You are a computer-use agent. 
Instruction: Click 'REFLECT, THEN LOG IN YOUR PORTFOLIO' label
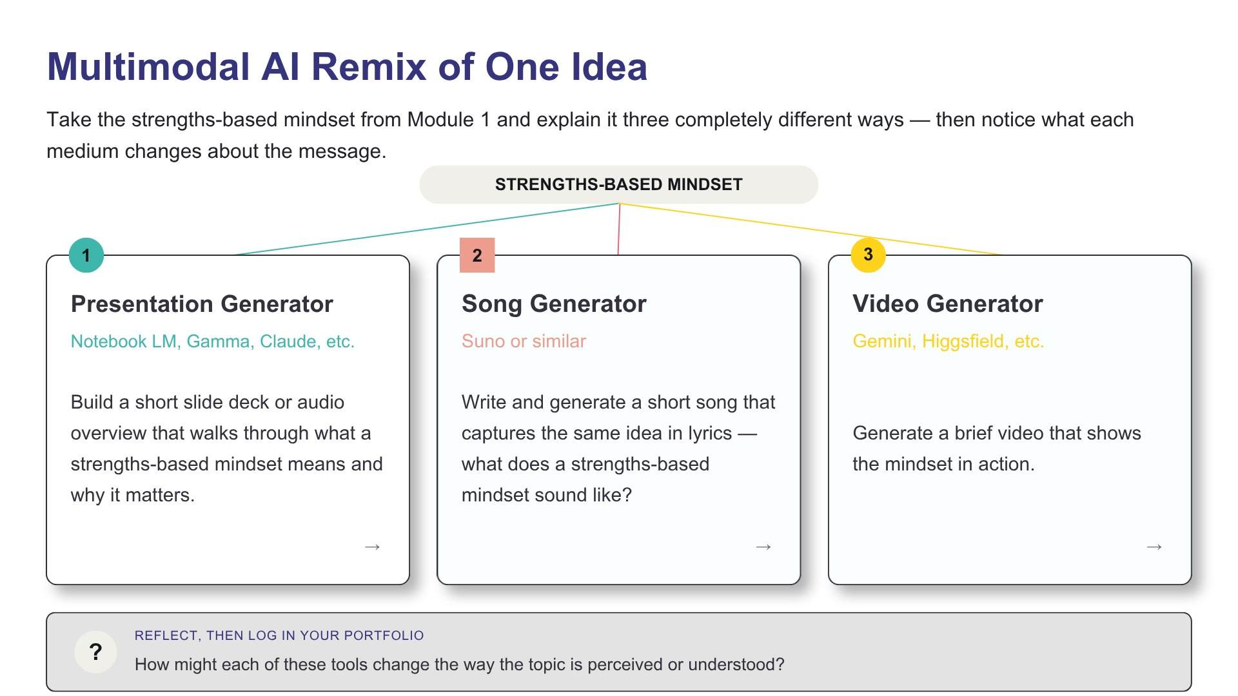click(279, 635)
